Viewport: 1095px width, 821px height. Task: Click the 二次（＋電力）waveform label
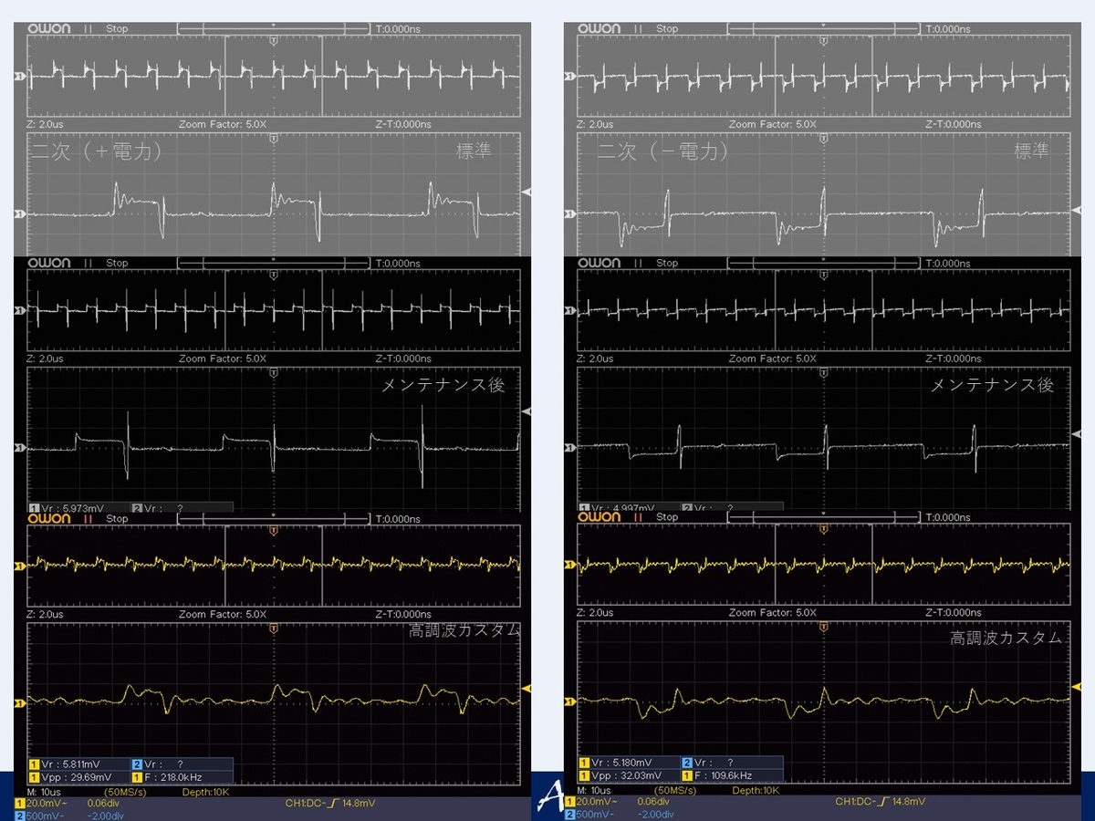click(97, 152)
